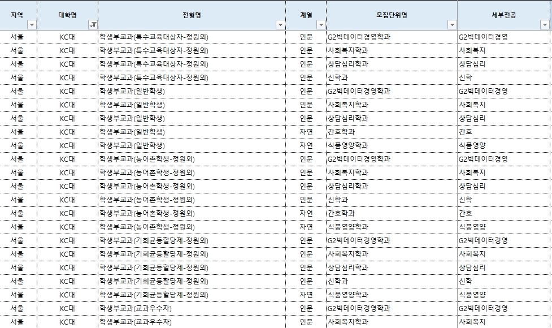
Task: Click 사회복지학과 in the 특수교육대상자 row
Action: 348,50
